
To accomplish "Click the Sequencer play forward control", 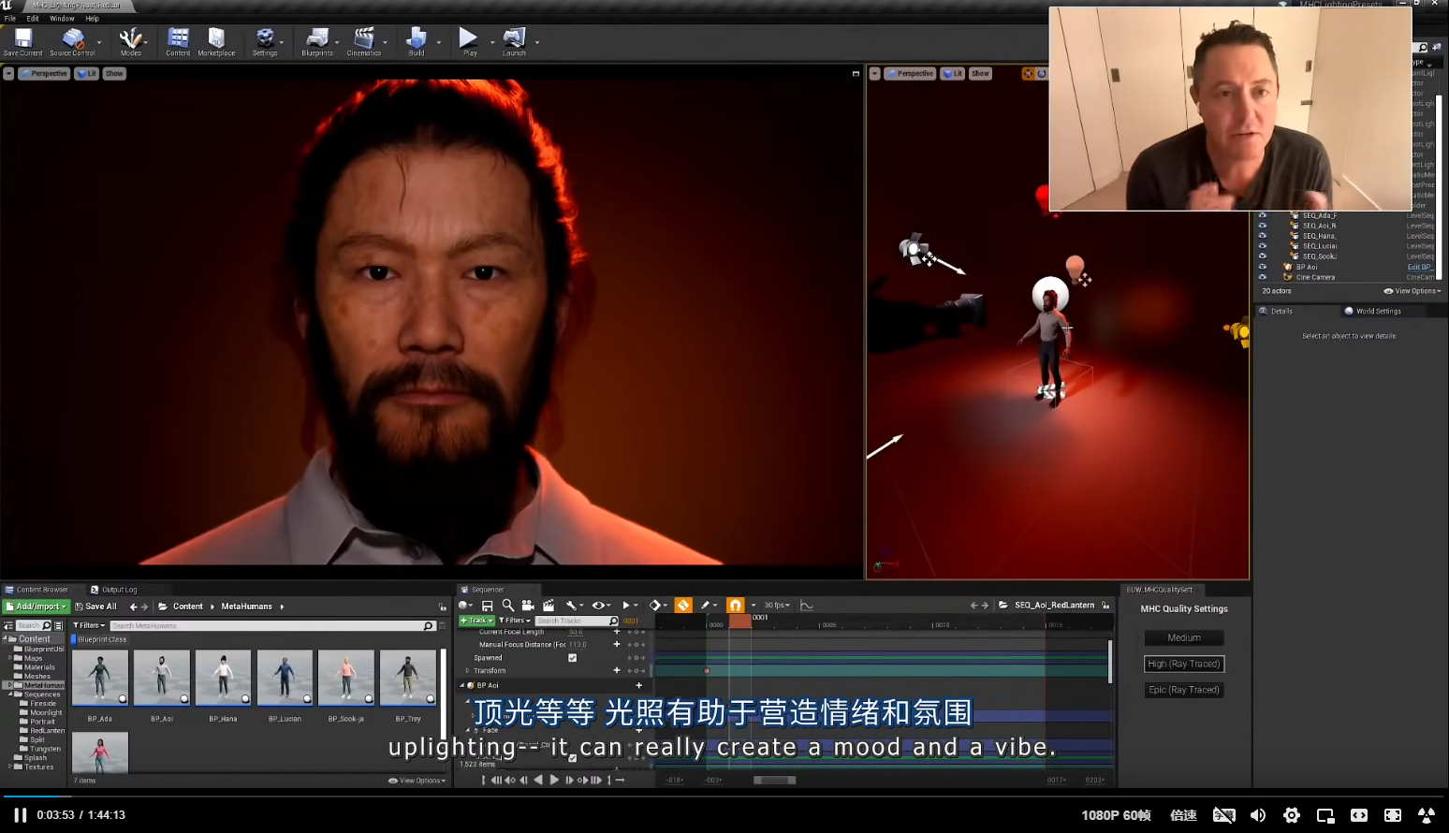I will [554, 780].
